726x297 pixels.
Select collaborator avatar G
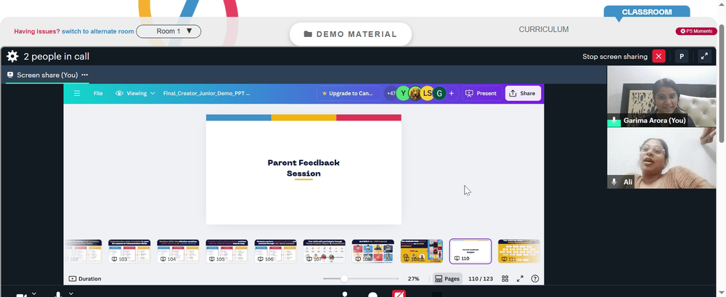click(439, 93)
